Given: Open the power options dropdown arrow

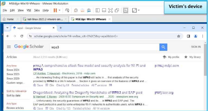Looking at the screenshot, I should pos(60,10).
